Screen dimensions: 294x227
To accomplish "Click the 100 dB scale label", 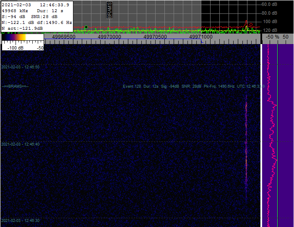I will (x=270, y=21).
